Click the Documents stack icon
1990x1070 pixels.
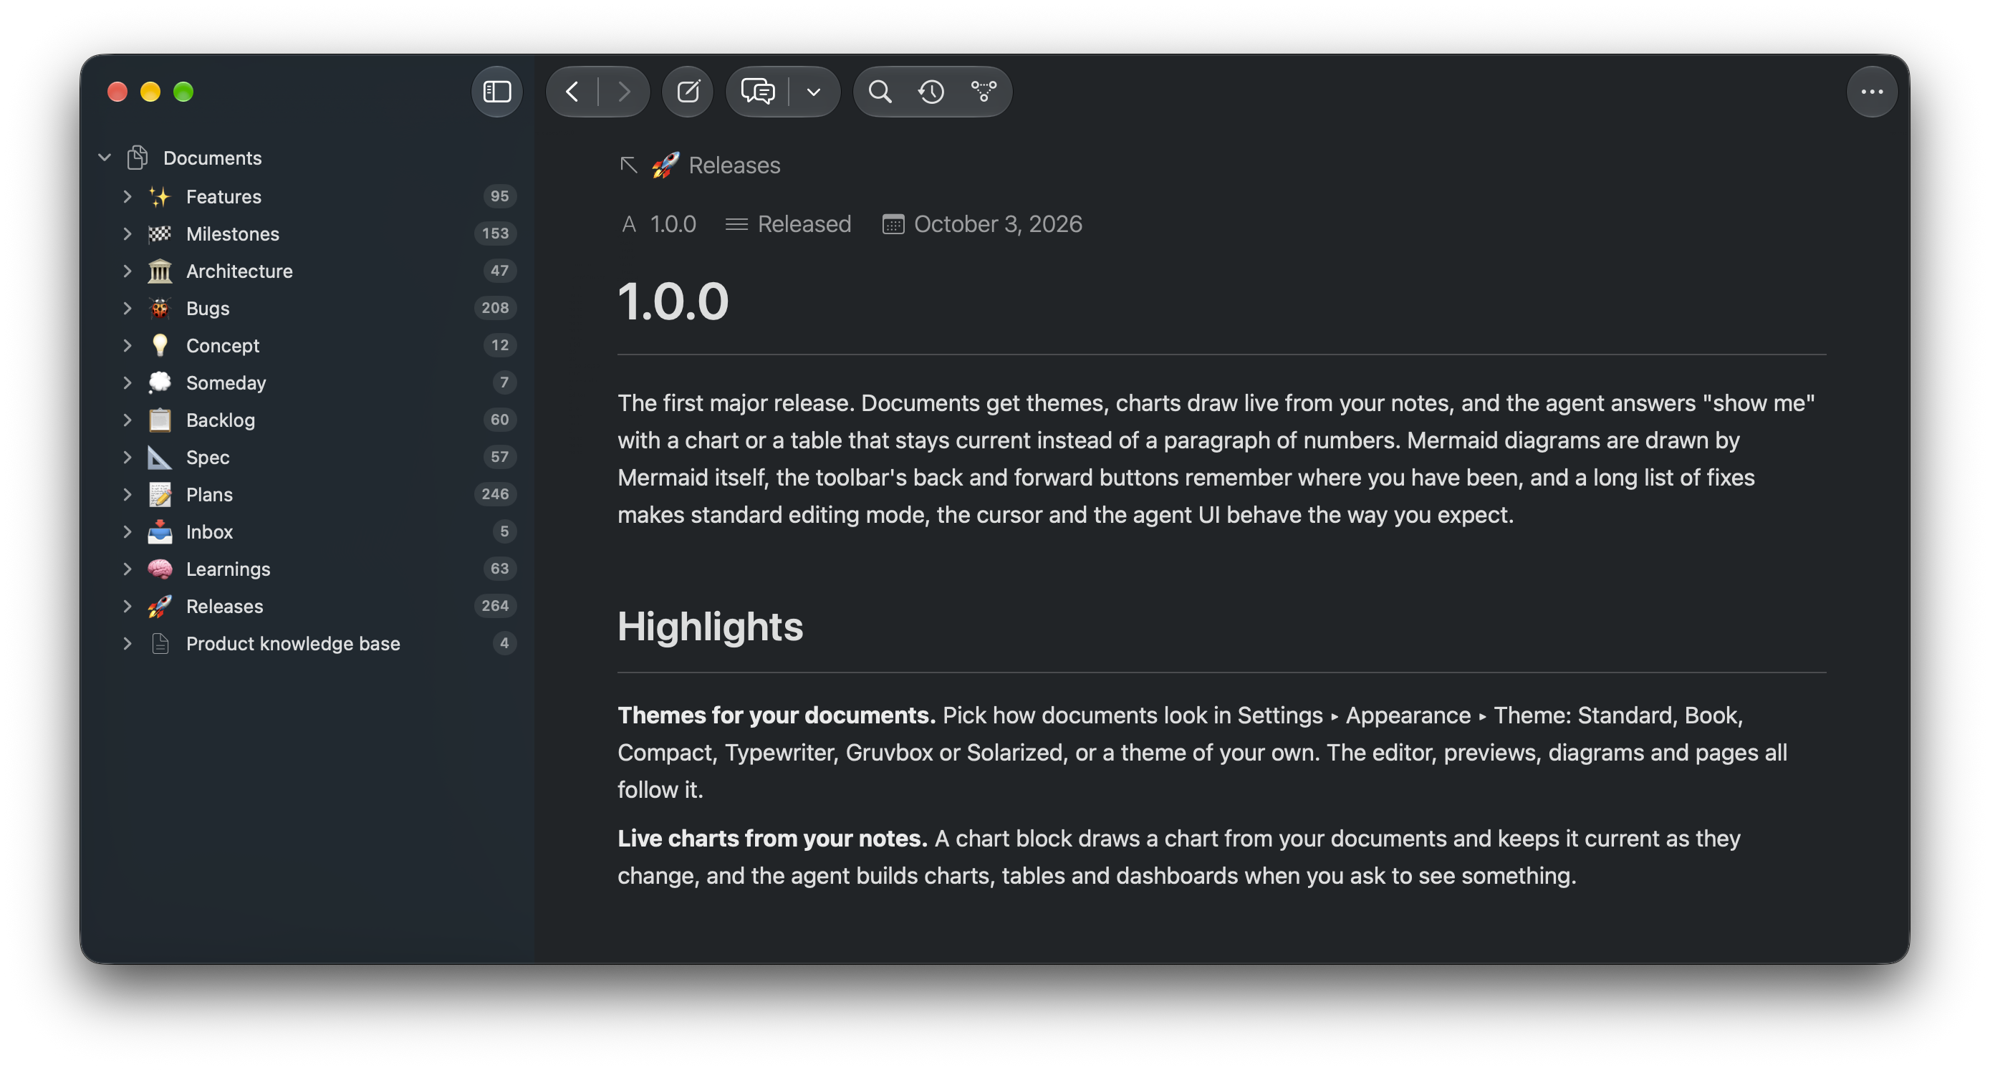pyautogui.click(x=138, y=158)
